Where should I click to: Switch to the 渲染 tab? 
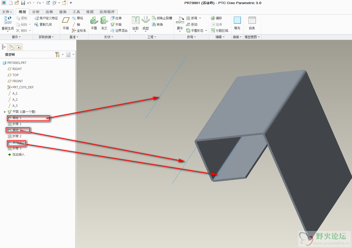coord(63,12)
